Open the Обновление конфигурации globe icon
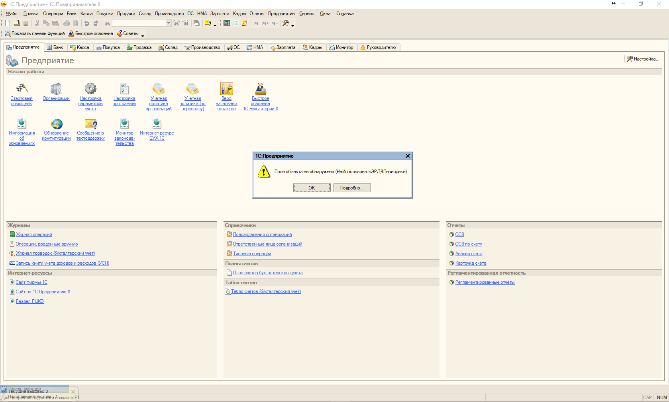Screen dimensions: 669x402 tap(57, 123)
